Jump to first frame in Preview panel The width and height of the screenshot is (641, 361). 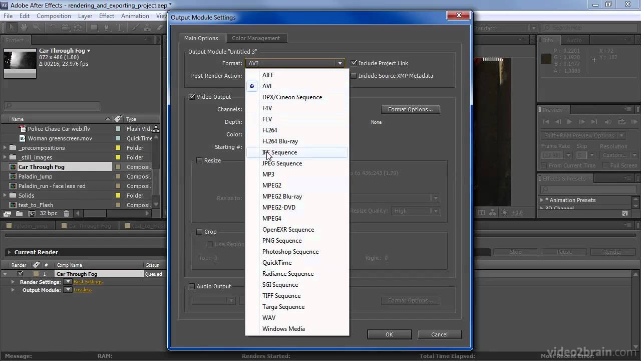(545, 122)
